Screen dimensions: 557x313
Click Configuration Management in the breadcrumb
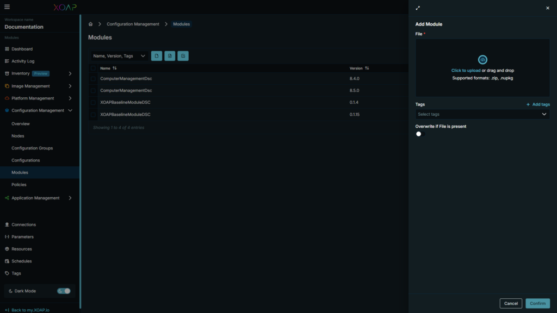pyautogui.click(x=133, y=24)
